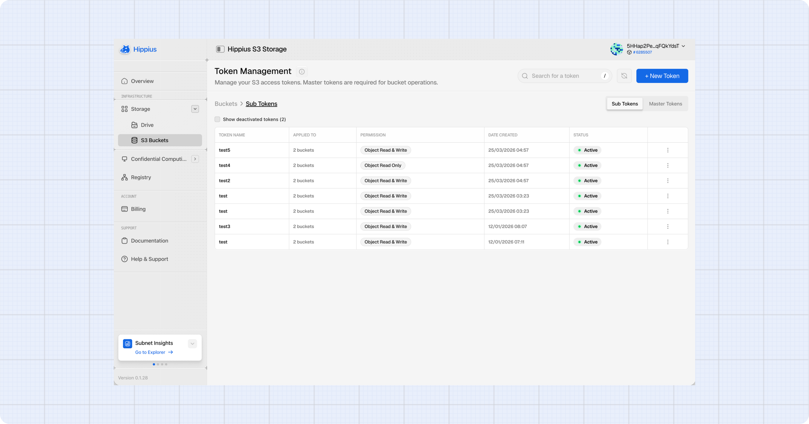Click the Help & Support question icon
The width and height of the screenshot is (809, 424).
(x=124, y=259)
